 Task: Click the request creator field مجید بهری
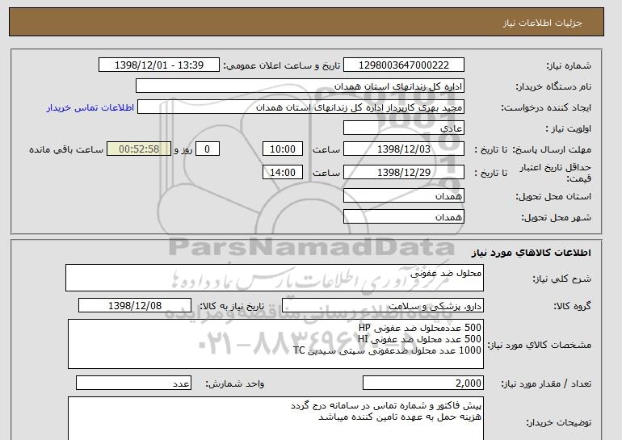[300, 107]
